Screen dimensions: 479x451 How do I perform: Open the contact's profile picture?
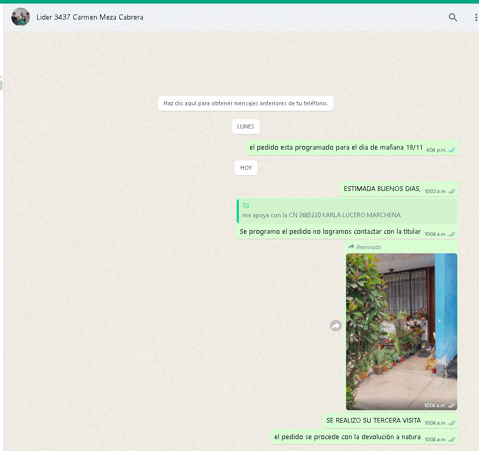click(x=21, y=17)
